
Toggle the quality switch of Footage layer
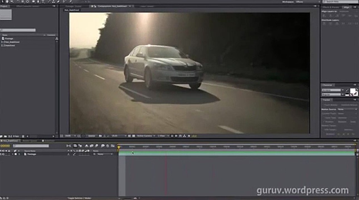pyautogui.click(x=74, y=154)
